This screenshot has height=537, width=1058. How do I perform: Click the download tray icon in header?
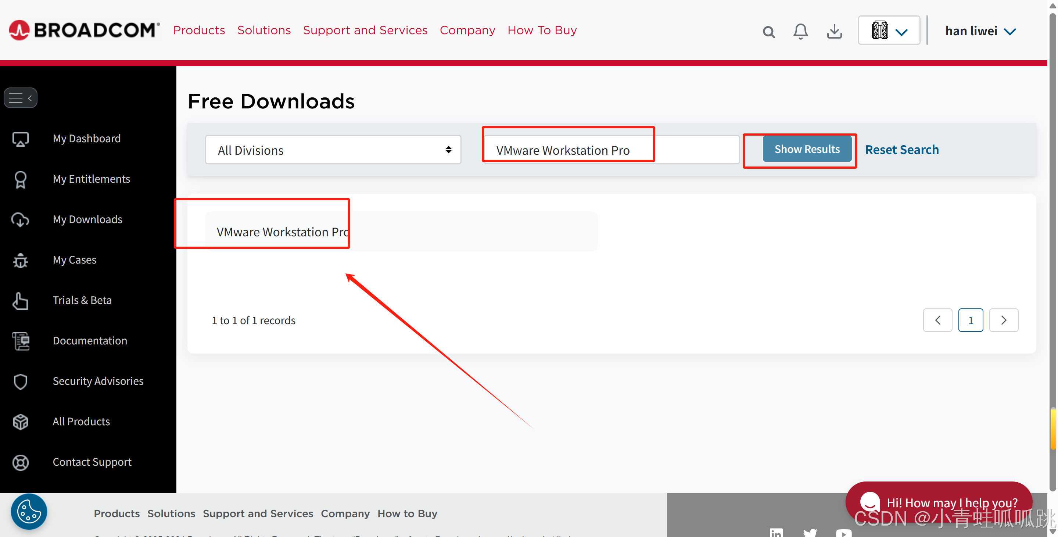tap(834, 31)
